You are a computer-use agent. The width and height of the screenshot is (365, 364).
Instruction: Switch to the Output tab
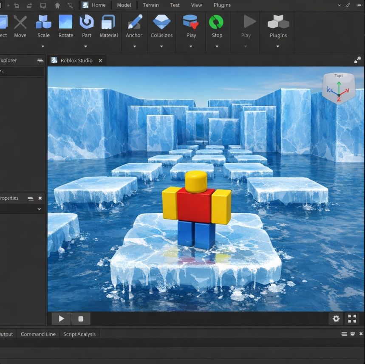(6, 334)
